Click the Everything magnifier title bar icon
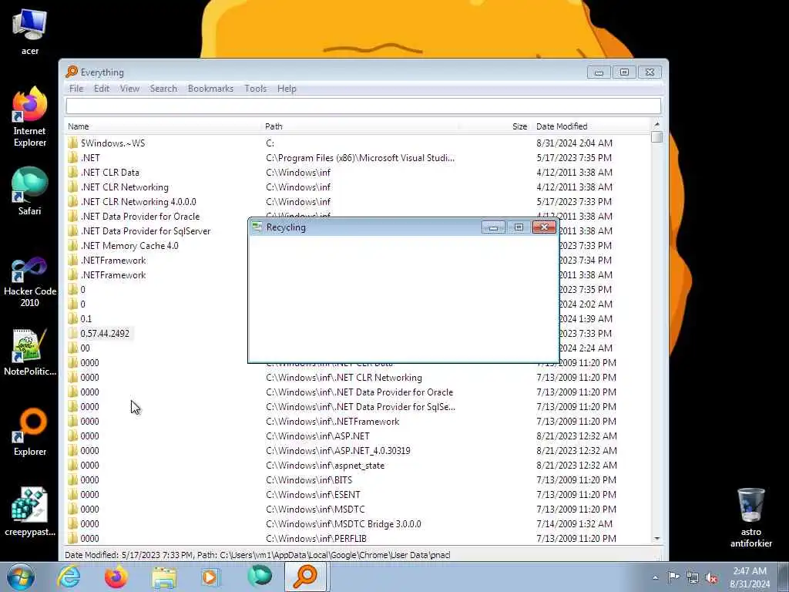This screenshot has height=592, width=789. [x=72, y=72]
